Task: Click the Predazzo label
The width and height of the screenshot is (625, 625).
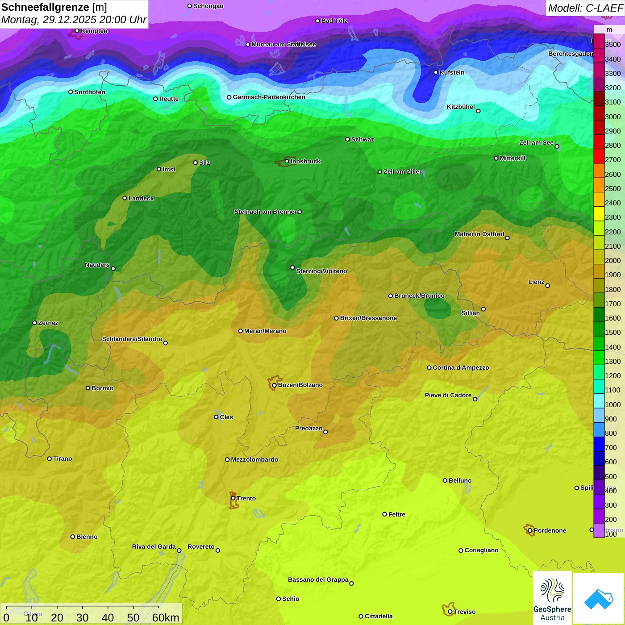Action: pyautogui.click(x=308, y=428)
